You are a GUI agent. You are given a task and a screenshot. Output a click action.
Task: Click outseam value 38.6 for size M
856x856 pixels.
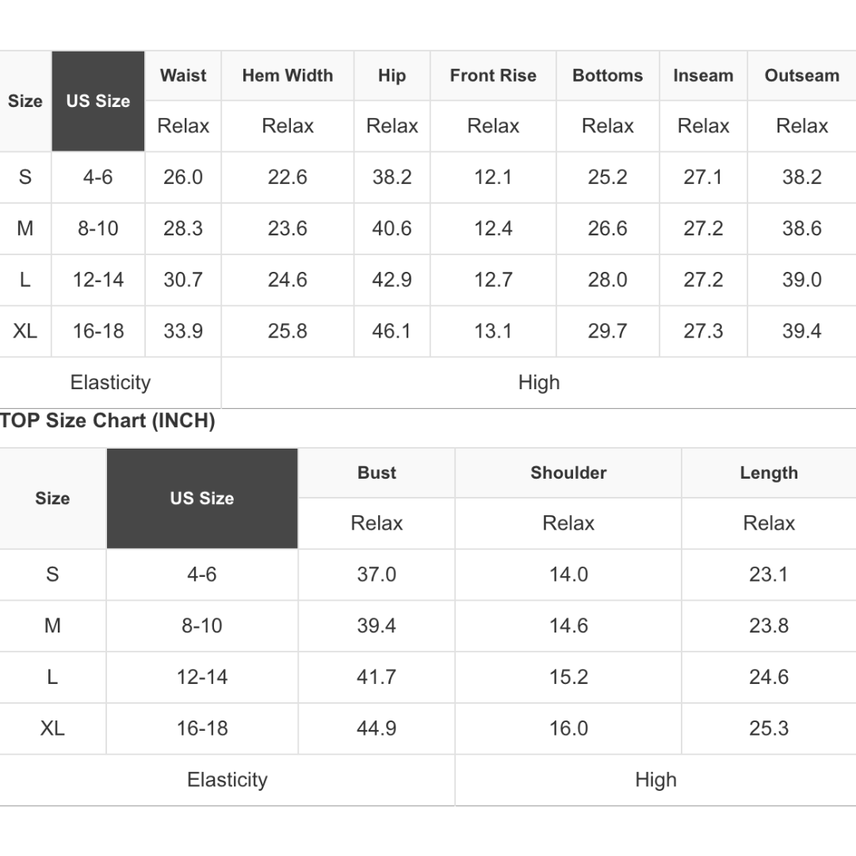point(802,229)
